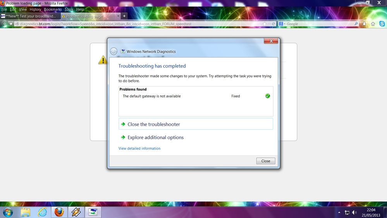Show hidden system tray icons arrow

[x=339, y=212]
